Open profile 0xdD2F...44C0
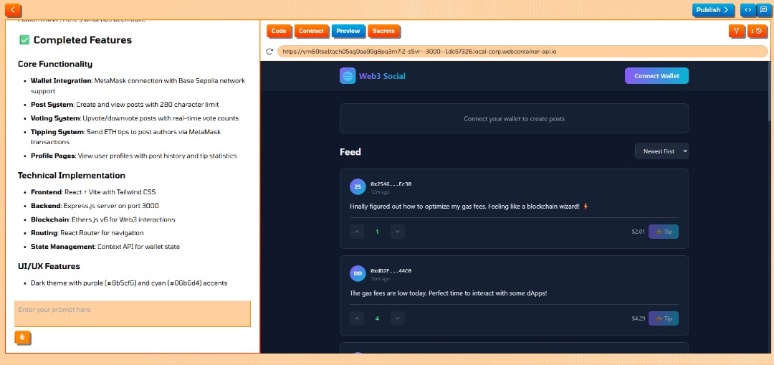The height and width of the screenshot is (365, 774). tap(391, 270)
